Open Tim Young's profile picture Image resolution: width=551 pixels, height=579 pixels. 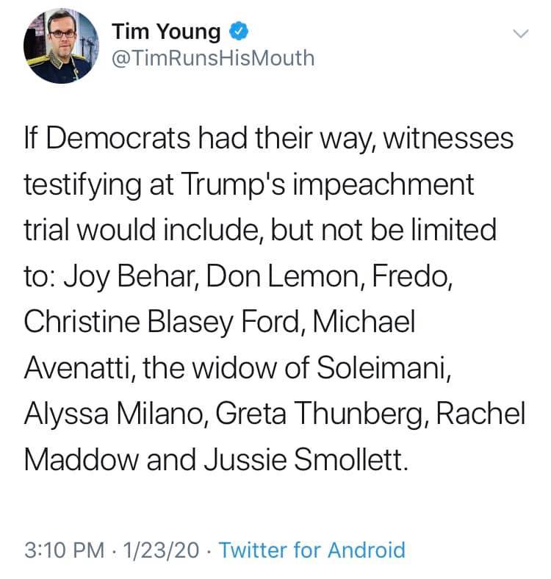click(x=61, y=46)
